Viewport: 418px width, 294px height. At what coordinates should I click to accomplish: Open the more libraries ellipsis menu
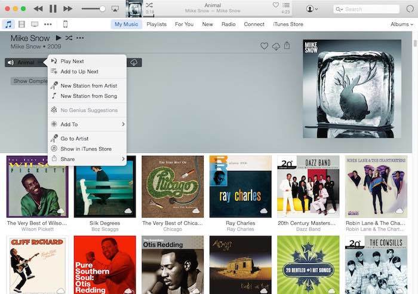coord(48,24)
